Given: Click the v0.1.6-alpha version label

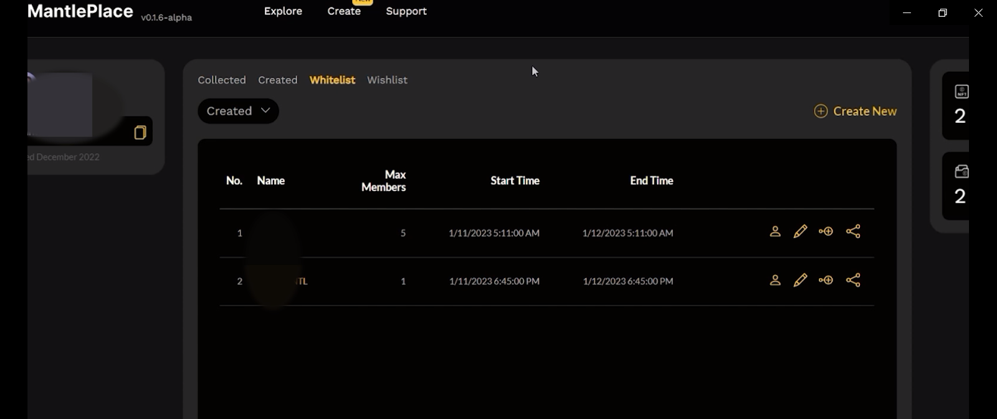Looking at the screenshot, I should pyautogui.click(x=166, y=17).
